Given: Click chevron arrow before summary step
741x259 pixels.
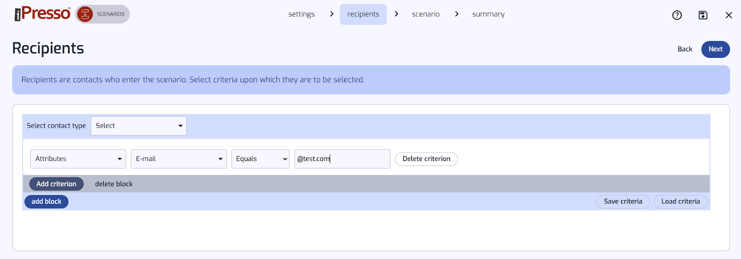Looking at the screenshot, I should click(457, 14).
